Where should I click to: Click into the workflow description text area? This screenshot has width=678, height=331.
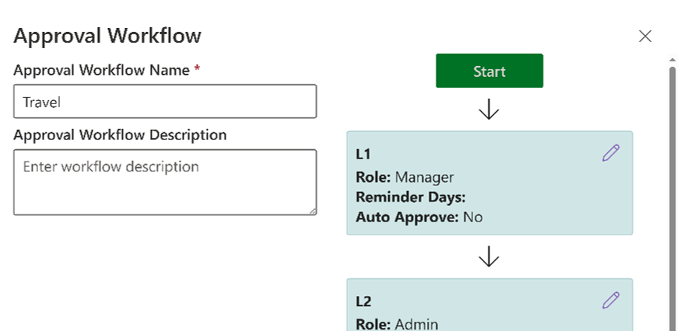coord(165,182)
